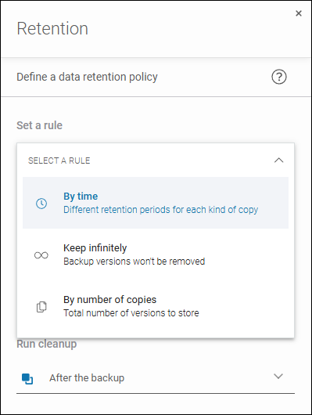This screenshot has height=415, width=312.
Task: Click the infinity icon for Keep infinitely
Action: click(41, 255)
